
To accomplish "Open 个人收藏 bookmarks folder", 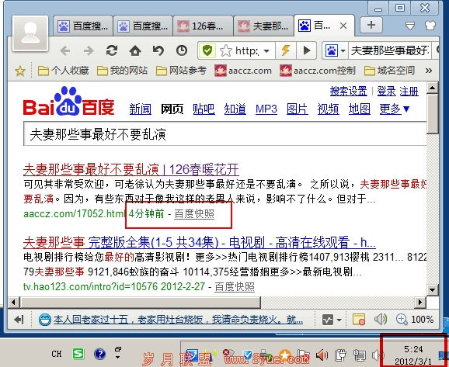I will point(63,71).
